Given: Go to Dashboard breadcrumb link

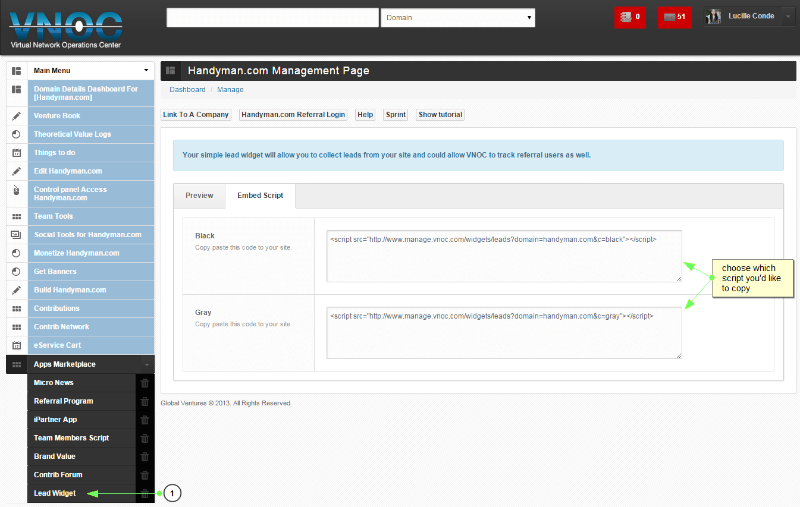Looking at the screenshot, I should [x=187, y=90].
